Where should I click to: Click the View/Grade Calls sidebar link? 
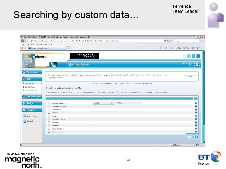point(31,90)
